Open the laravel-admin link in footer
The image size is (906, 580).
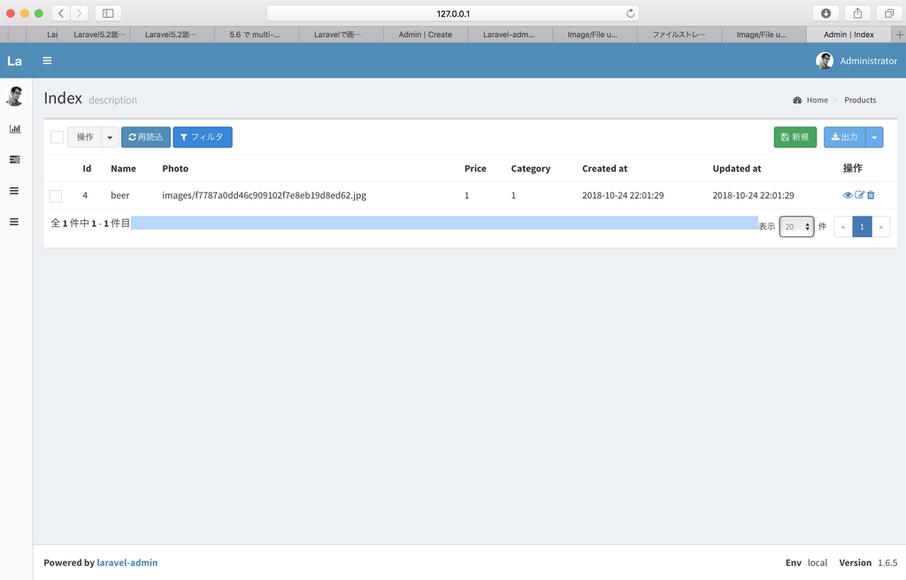[127, 562]
